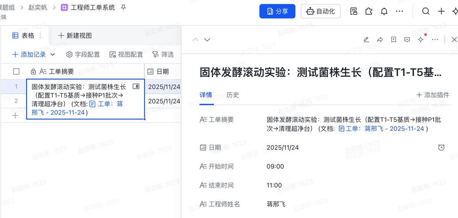458x218 pixels.
Task: Open 字段配置 field settings
Action: [83, 54]
